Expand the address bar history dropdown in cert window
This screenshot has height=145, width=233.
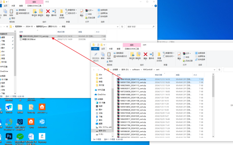214,70
